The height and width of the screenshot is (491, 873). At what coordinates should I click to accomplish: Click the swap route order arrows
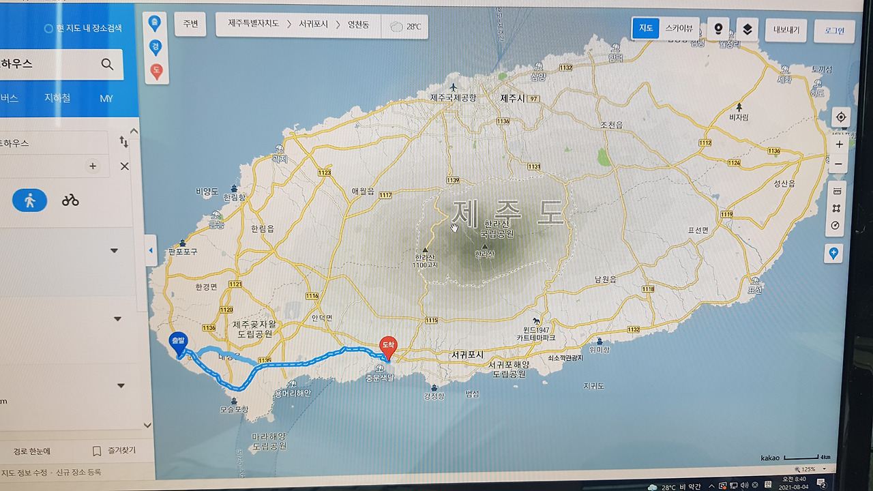pyautogui.click(x=123, y=142)
